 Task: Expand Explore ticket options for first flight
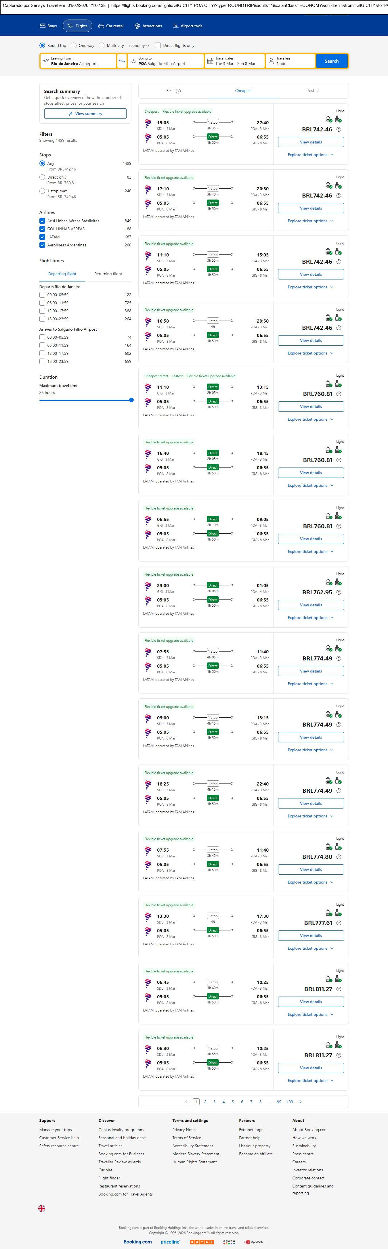[x=310, y=155]
